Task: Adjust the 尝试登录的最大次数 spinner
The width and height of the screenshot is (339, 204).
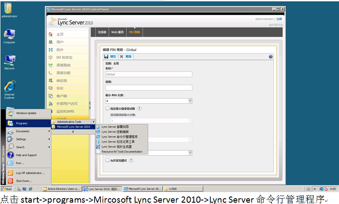Action: click(x=190, y=120)
